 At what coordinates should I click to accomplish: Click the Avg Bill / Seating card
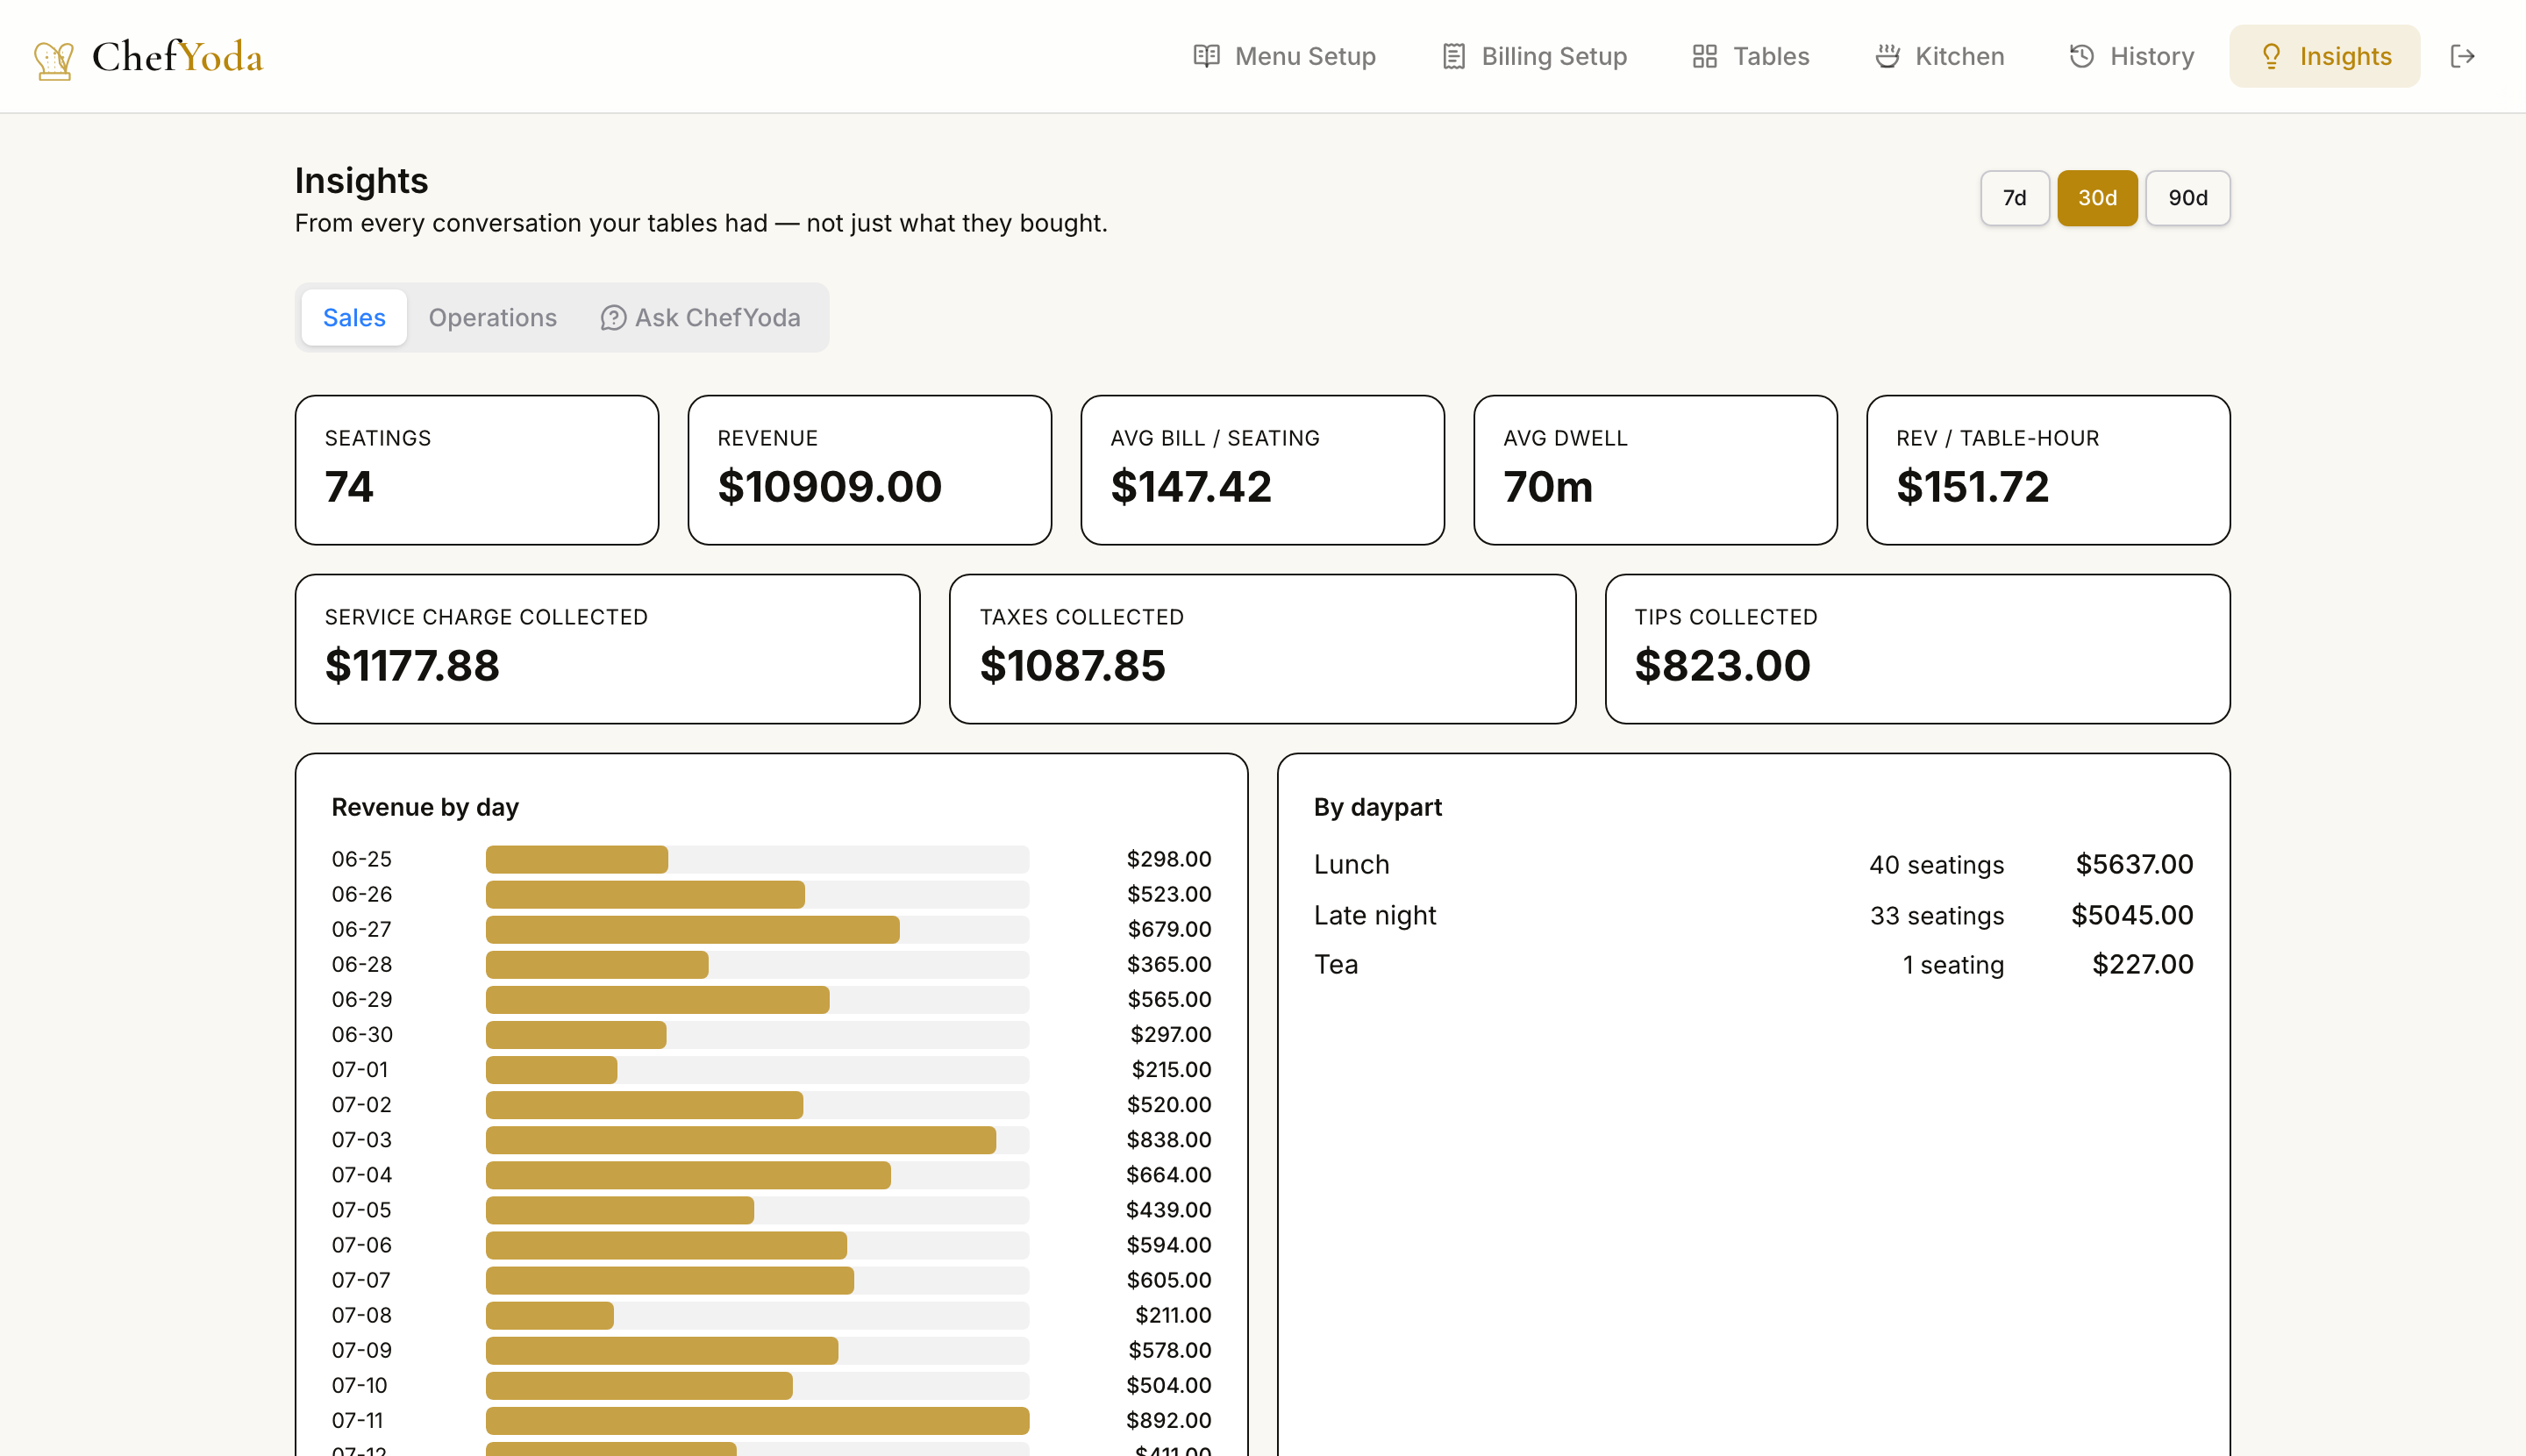point(1262,470)
